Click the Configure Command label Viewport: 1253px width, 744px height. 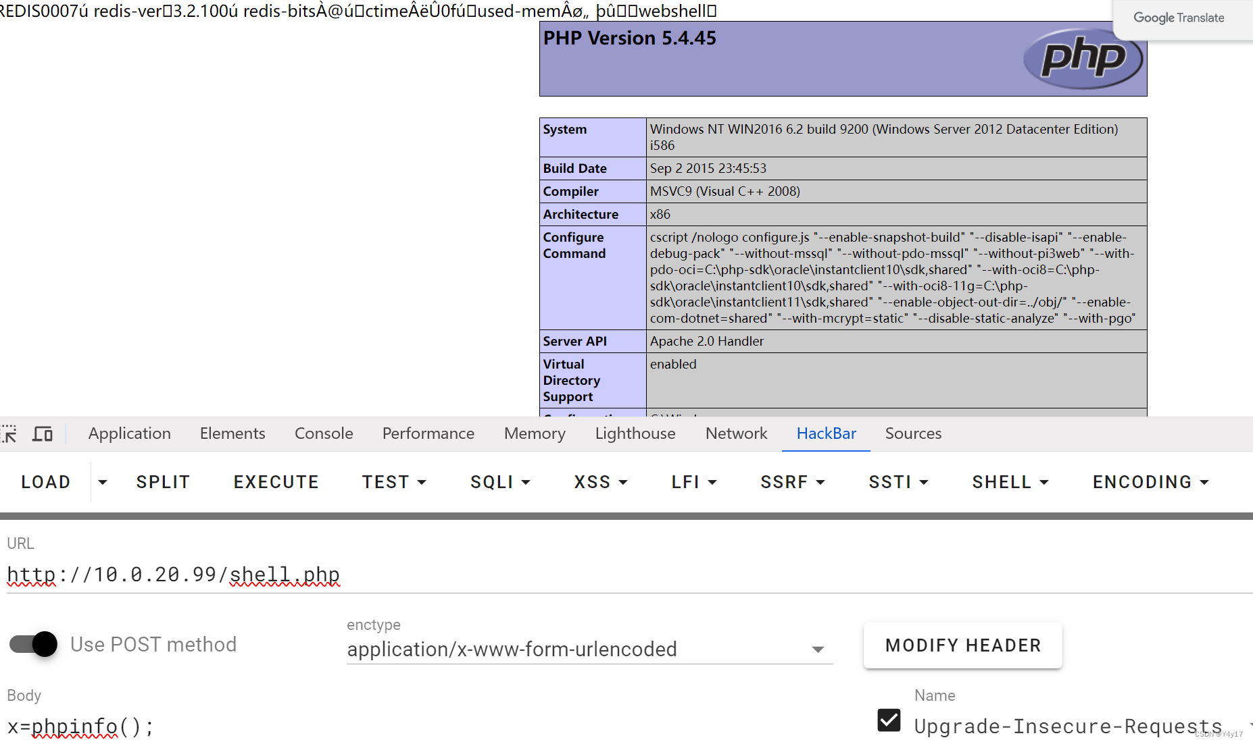(574, 245)
